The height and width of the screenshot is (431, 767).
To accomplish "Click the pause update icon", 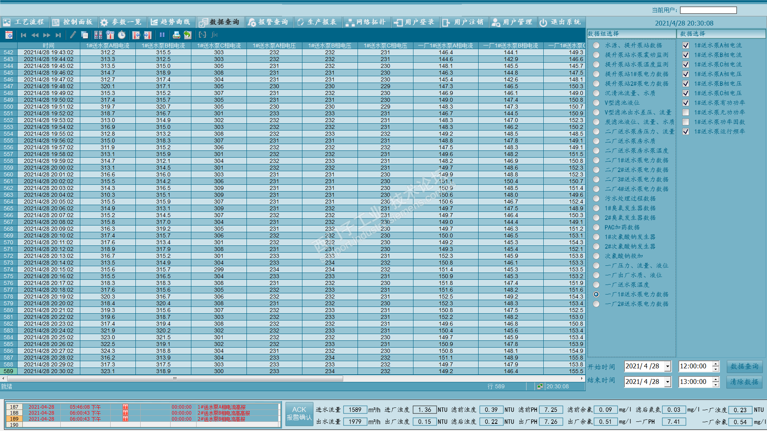I will coord(162,35).
